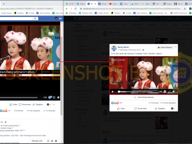Screen dimensions: 192x144
Task: Compose new message icon in chat bar
Action: point(48,141)
